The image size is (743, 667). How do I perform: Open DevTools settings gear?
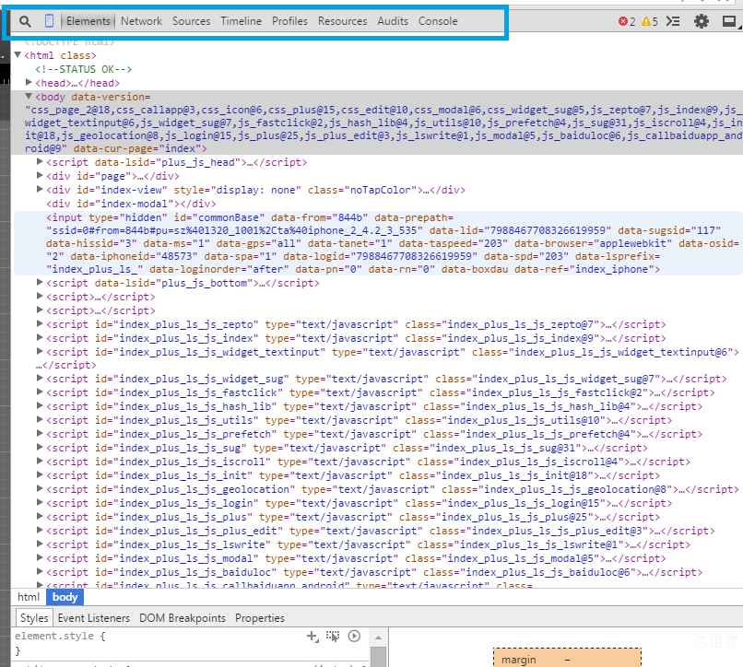pos(702,21)
